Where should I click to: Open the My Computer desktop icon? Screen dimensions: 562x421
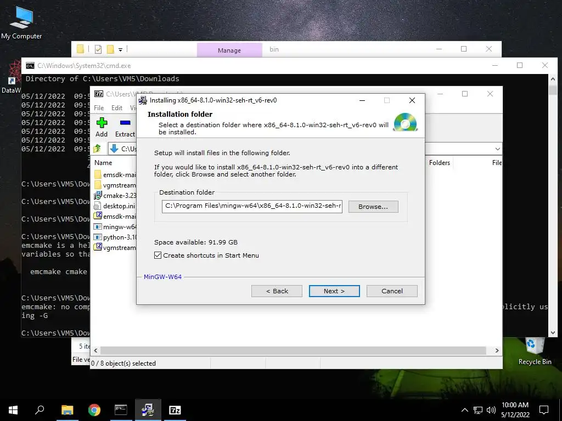(21, 21)
